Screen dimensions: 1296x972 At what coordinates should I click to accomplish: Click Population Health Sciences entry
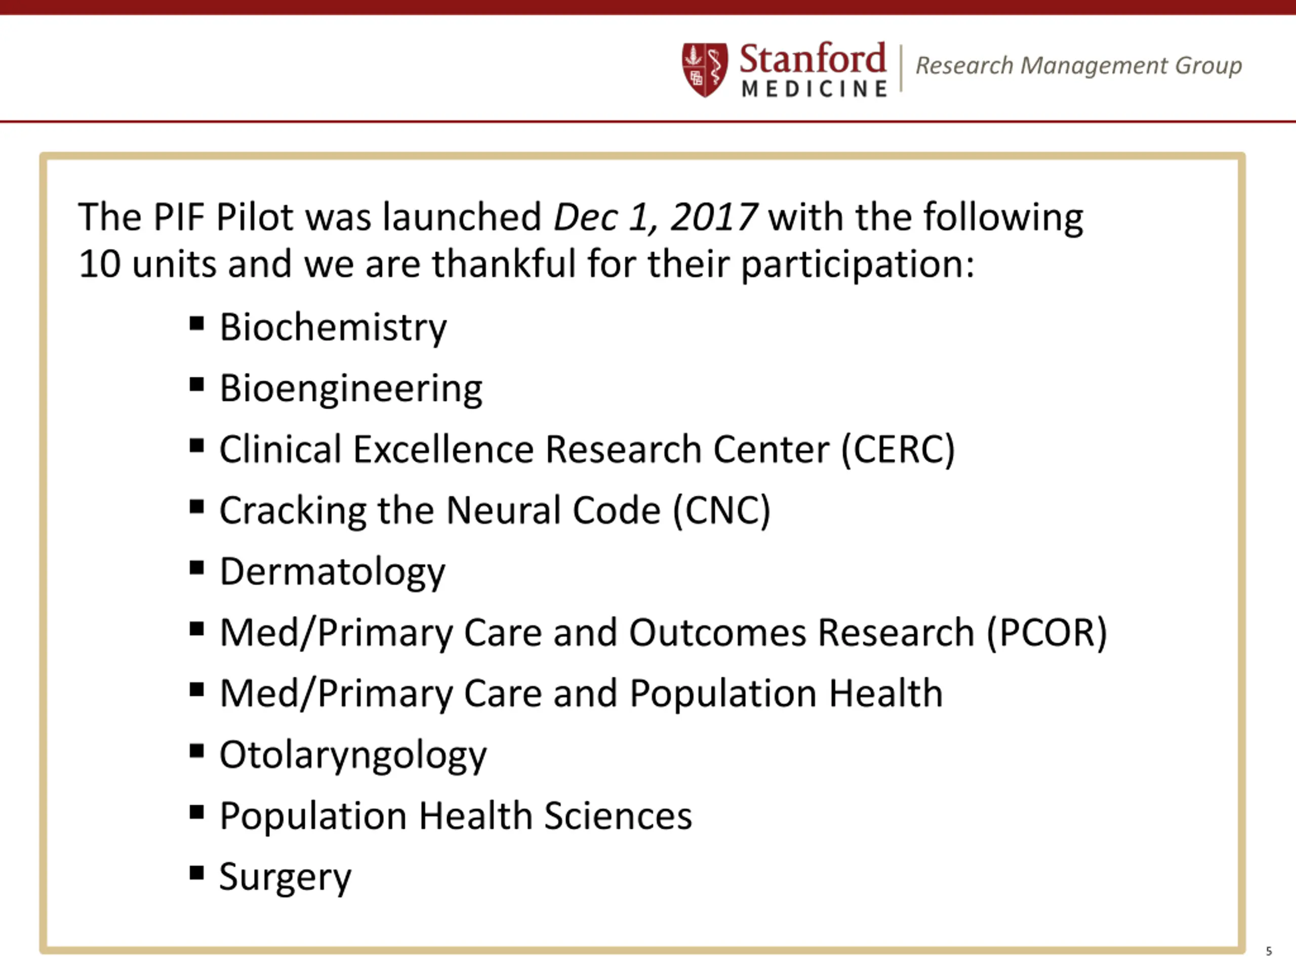pyautogui.click(x=456, y=816)
